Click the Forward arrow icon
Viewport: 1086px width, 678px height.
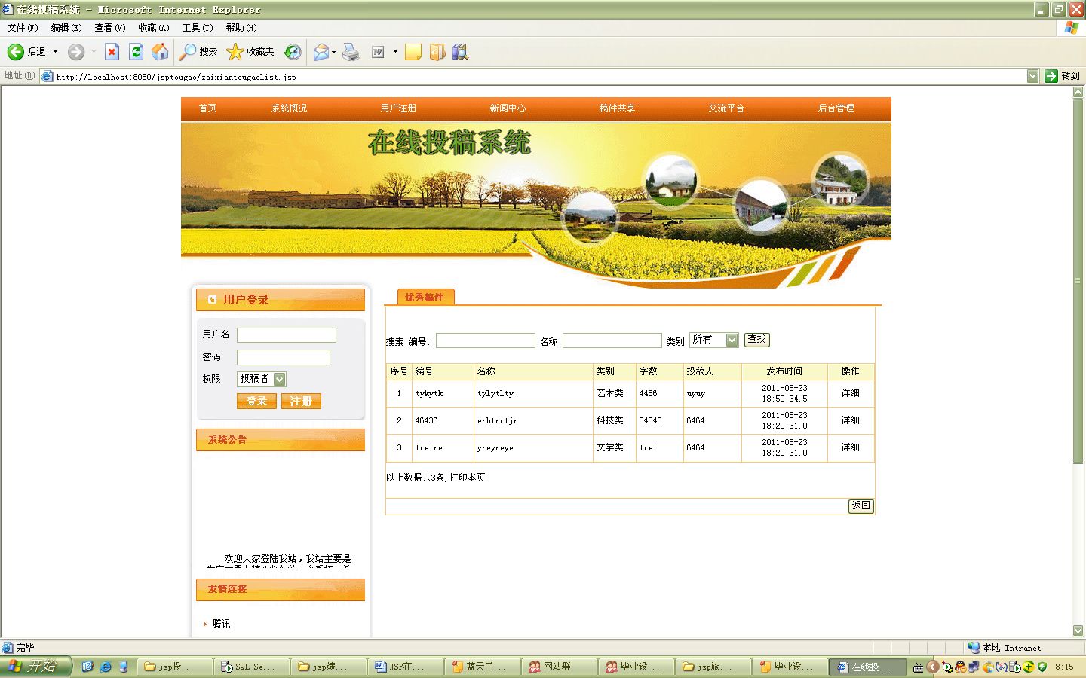coord(76,52)
